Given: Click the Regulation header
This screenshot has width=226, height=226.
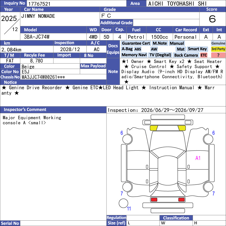Looking at the screenshot, I should tap(116, 218).
